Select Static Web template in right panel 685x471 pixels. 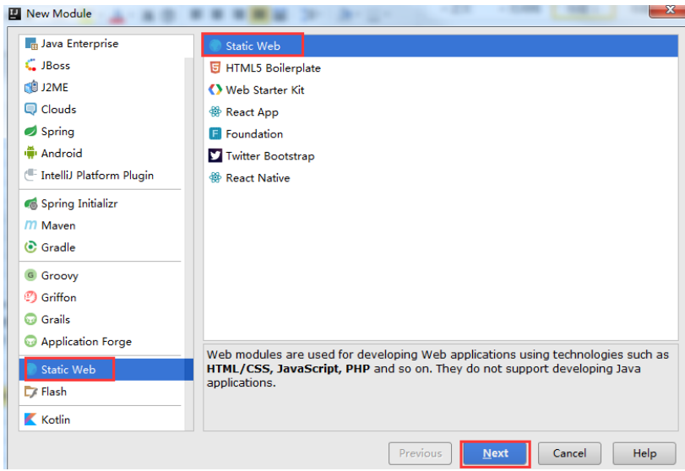click(x=441, y=46)
